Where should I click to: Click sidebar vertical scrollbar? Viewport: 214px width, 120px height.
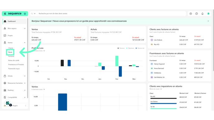[28, 58]
